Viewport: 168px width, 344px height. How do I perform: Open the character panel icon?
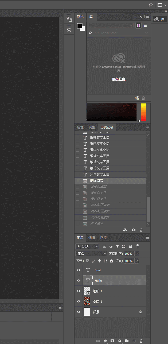pyautogui.click(x=69, y=30)
